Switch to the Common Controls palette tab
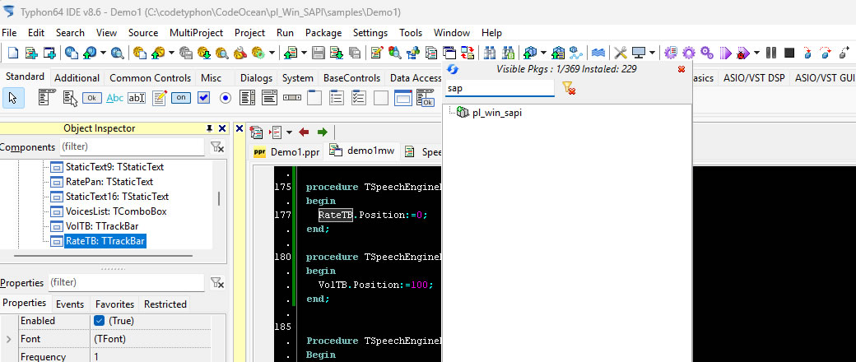 (150, 78)
